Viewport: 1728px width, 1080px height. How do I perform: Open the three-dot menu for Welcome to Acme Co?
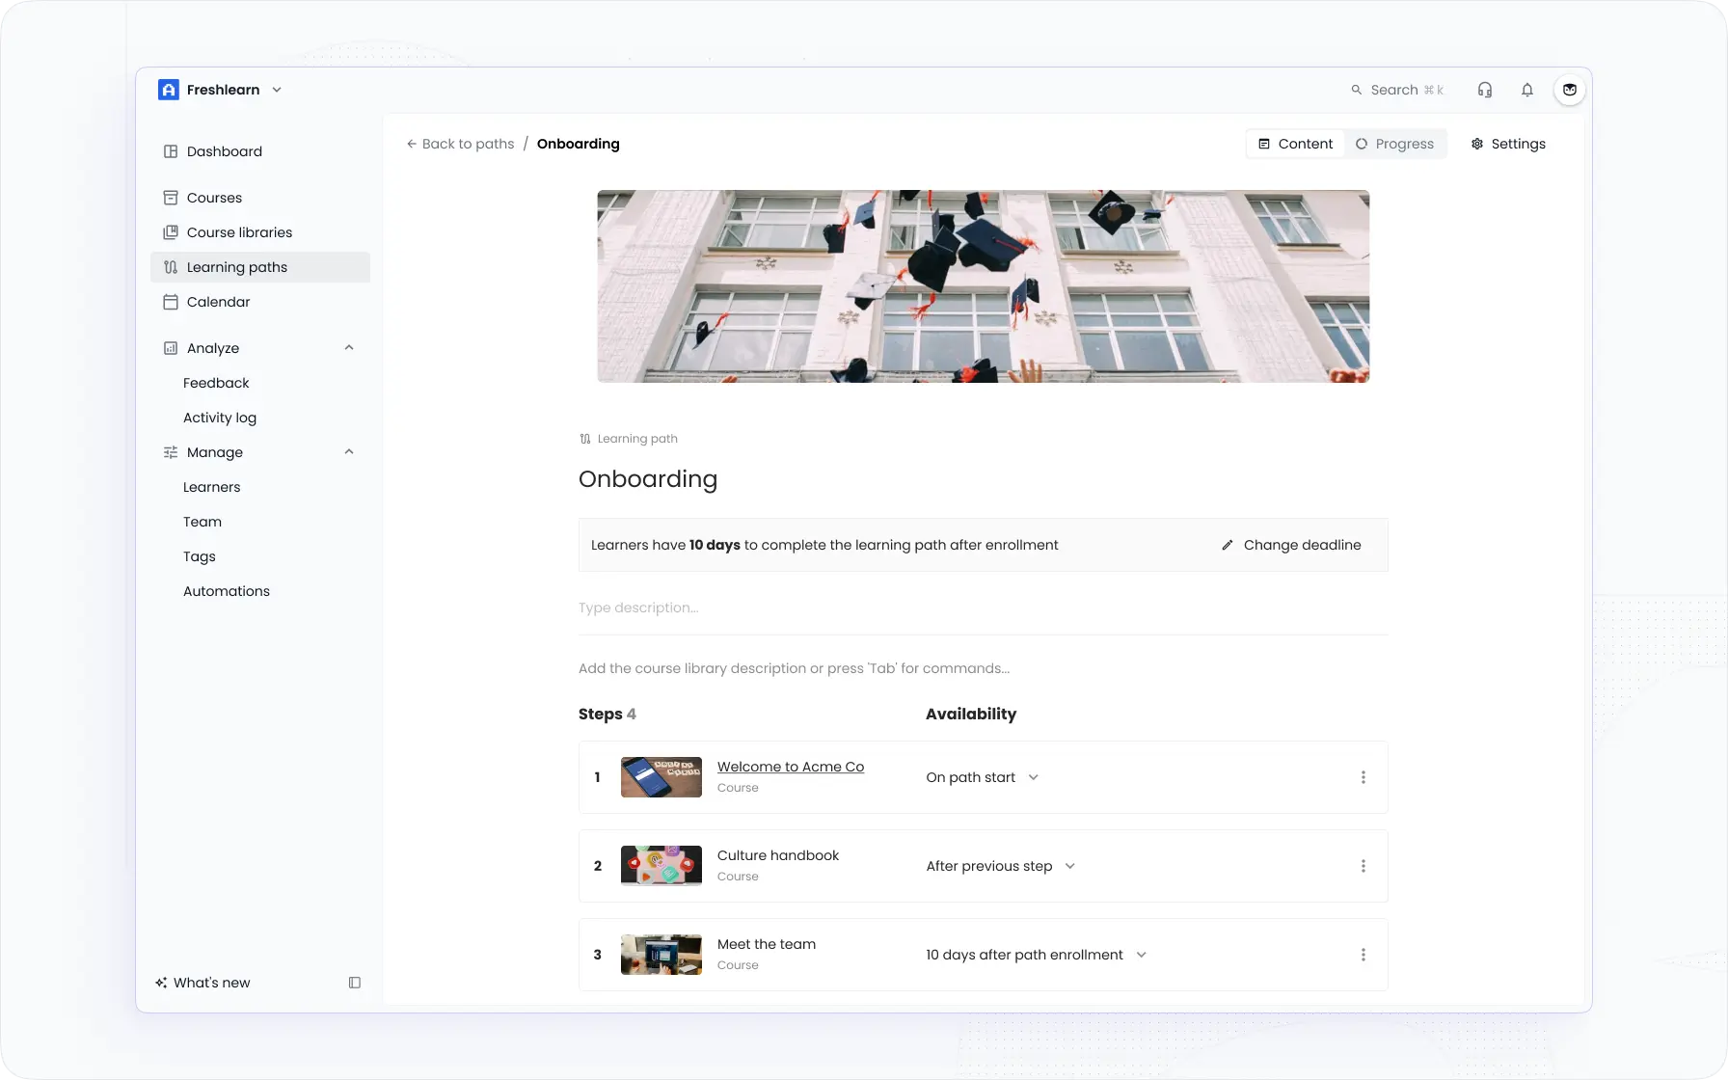(1363, 777)
